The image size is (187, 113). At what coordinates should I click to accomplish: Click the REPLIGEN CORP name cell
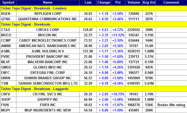tap(48, 14)
